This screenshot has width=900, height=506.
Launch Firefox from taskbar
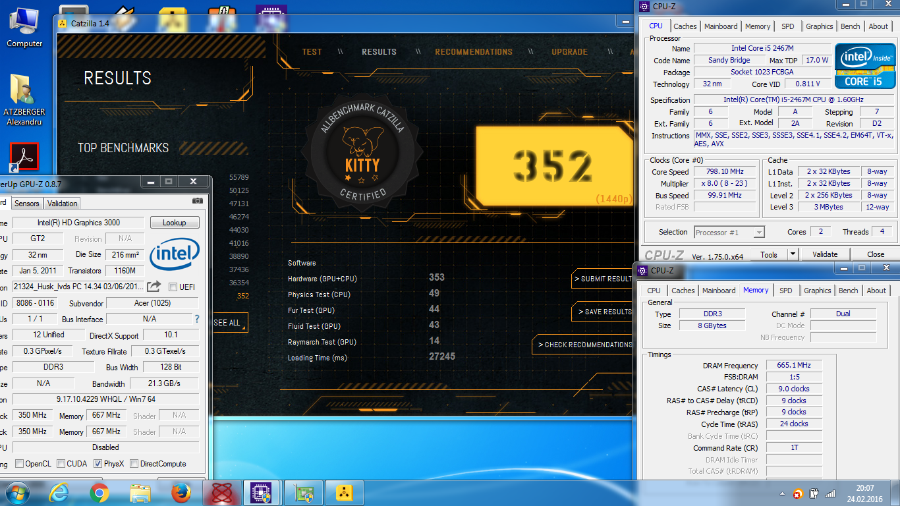181,492
